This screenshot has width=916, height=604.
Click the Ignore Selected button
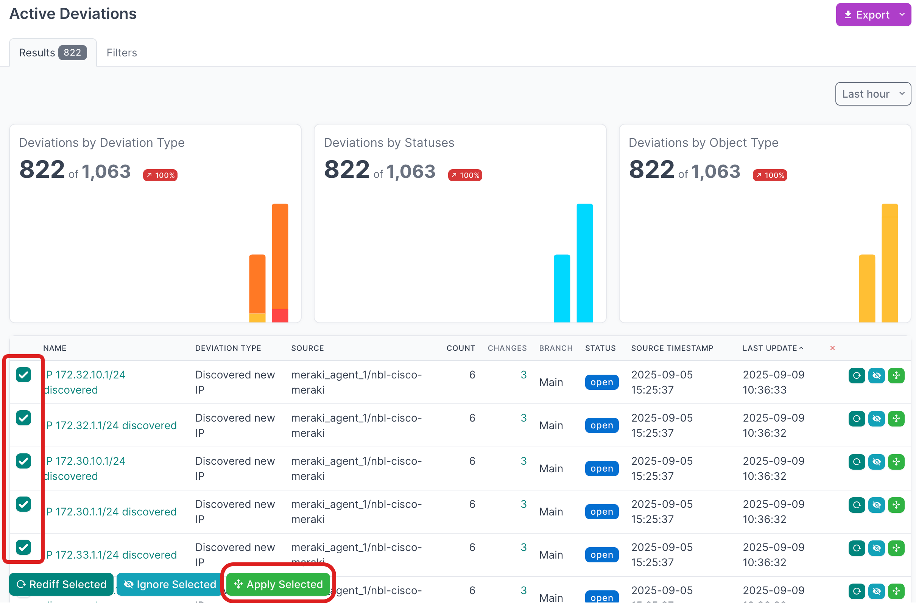tap(170, 584)
